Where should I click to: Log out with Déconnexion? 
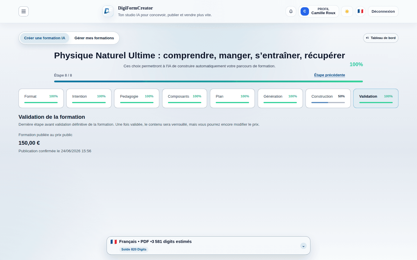(383, 11)
